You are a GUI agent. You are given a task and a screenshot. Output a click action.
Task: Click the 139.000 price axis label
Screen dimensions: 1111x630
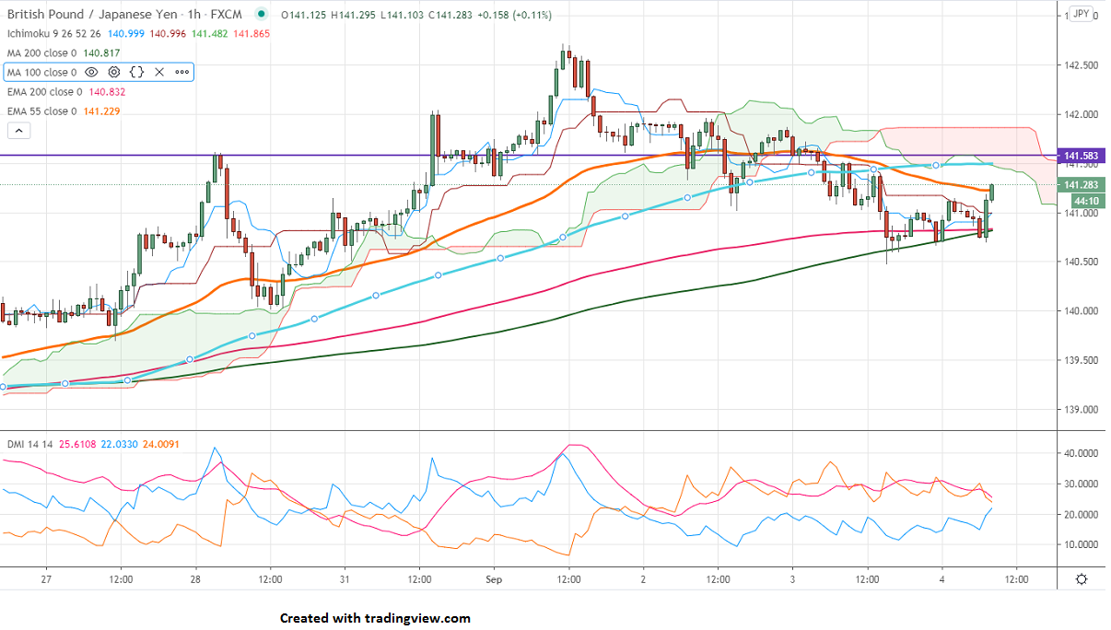point(1082,409)
